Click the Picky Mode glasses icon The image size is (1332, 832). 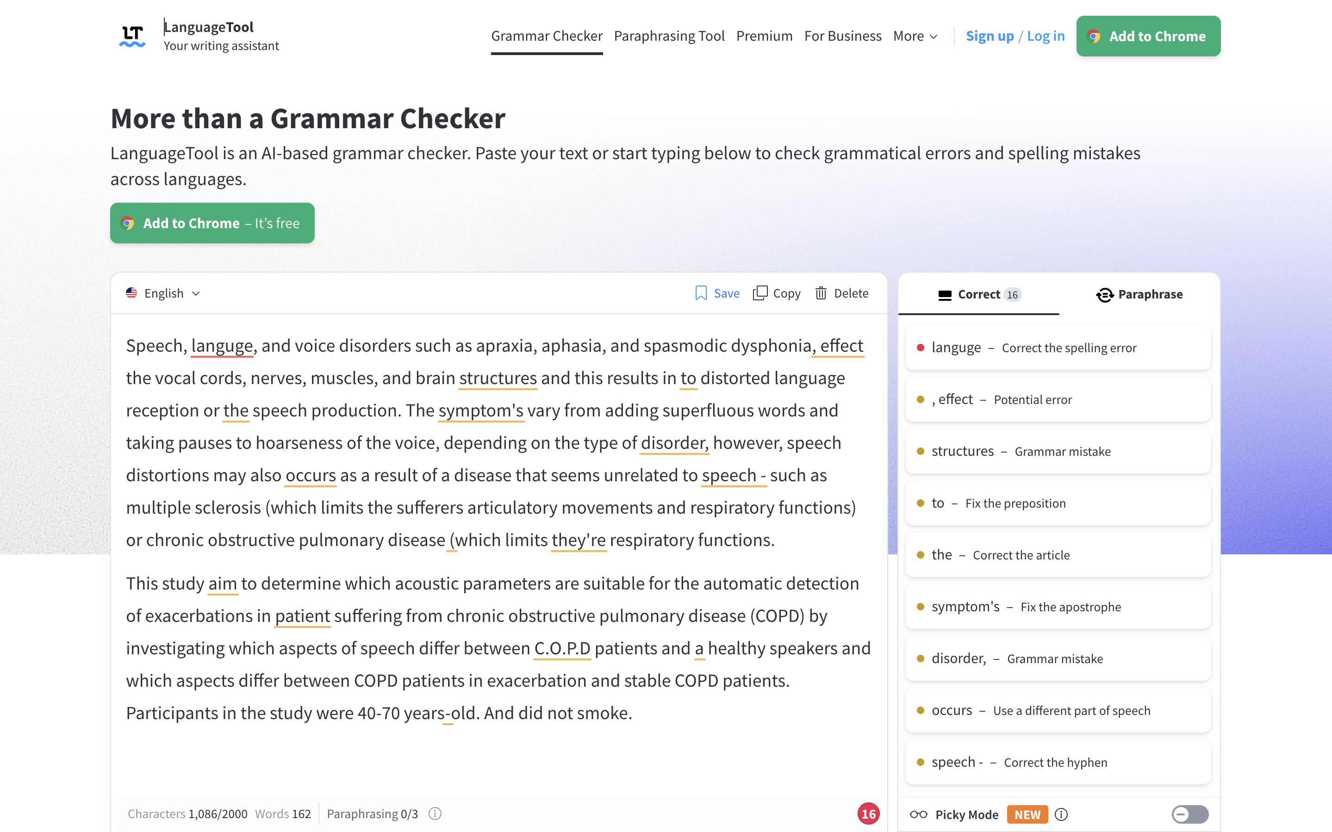[x=918, y=814]
